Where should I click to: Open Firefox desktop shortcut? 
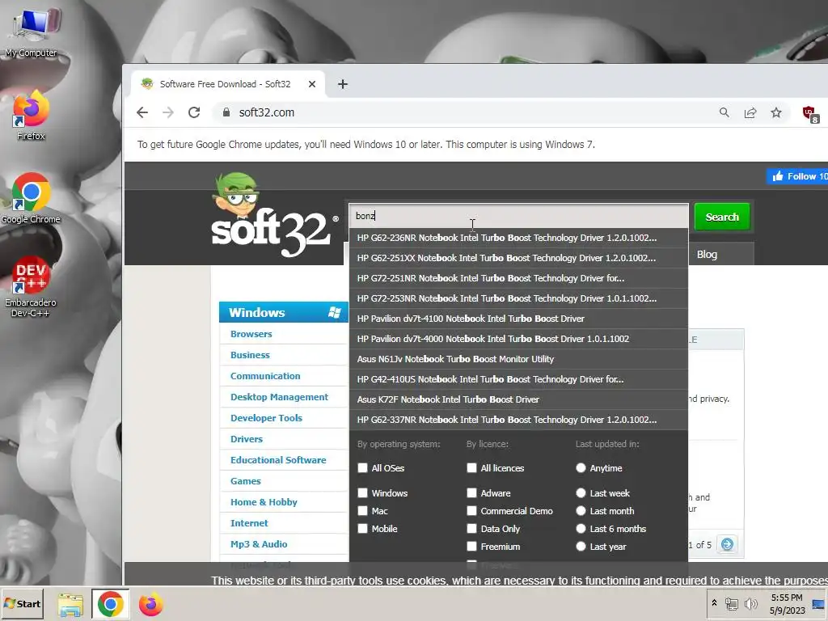click(31, 115)
